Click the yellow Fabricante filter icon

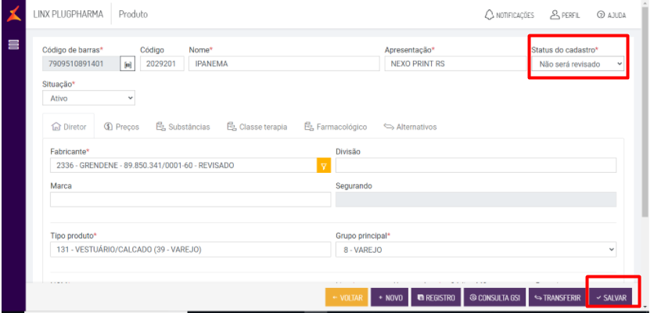point(323,165)
